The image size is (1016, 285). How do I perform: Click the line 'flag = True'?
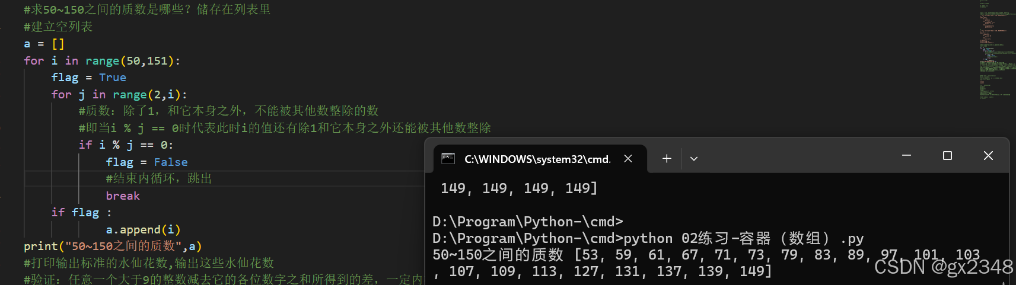88,78
